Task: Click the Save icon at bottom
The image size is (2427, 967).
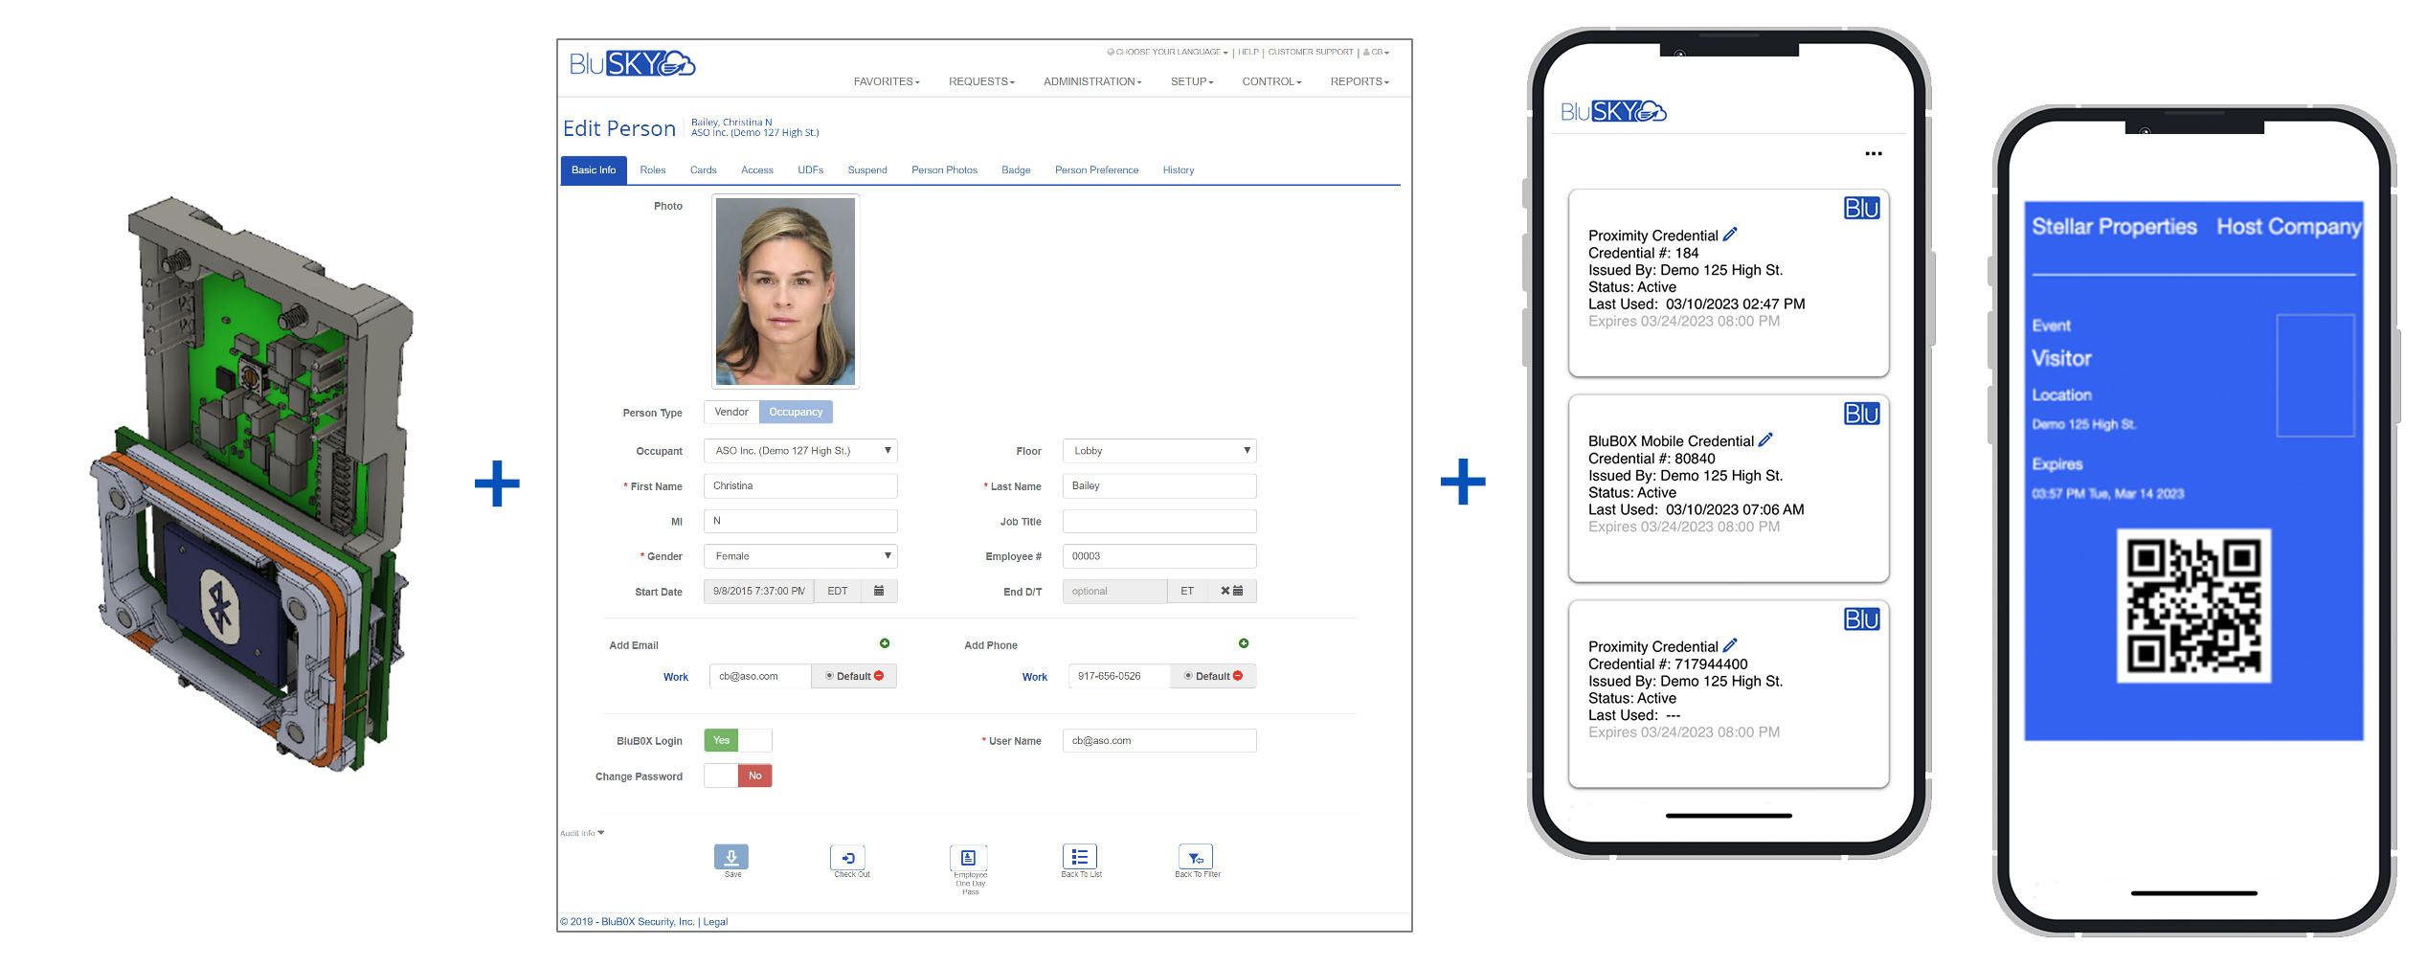Action: tap(730, 857)
